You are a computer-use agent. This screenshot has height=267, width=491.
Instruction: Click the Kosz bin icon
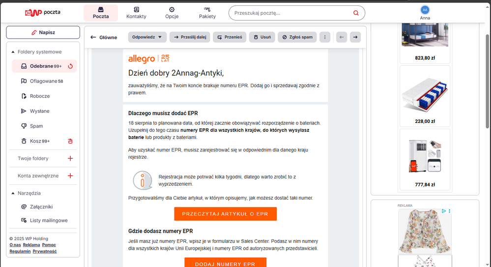coord(24,141)
